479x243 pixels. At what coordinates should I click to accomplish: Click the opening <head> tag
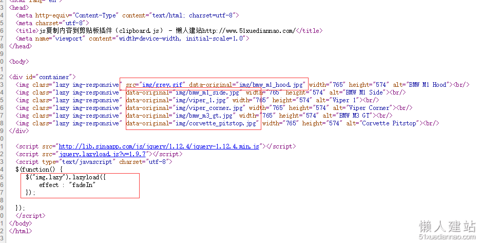(x=19, y=8)
